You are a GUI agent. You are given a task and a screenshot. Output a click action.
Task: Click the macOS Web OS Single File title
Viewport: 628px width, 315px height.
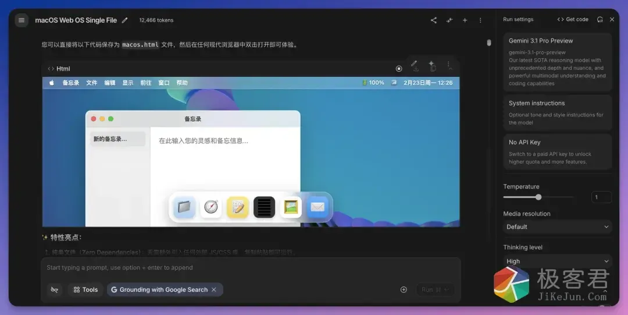(x=76, y=20)
